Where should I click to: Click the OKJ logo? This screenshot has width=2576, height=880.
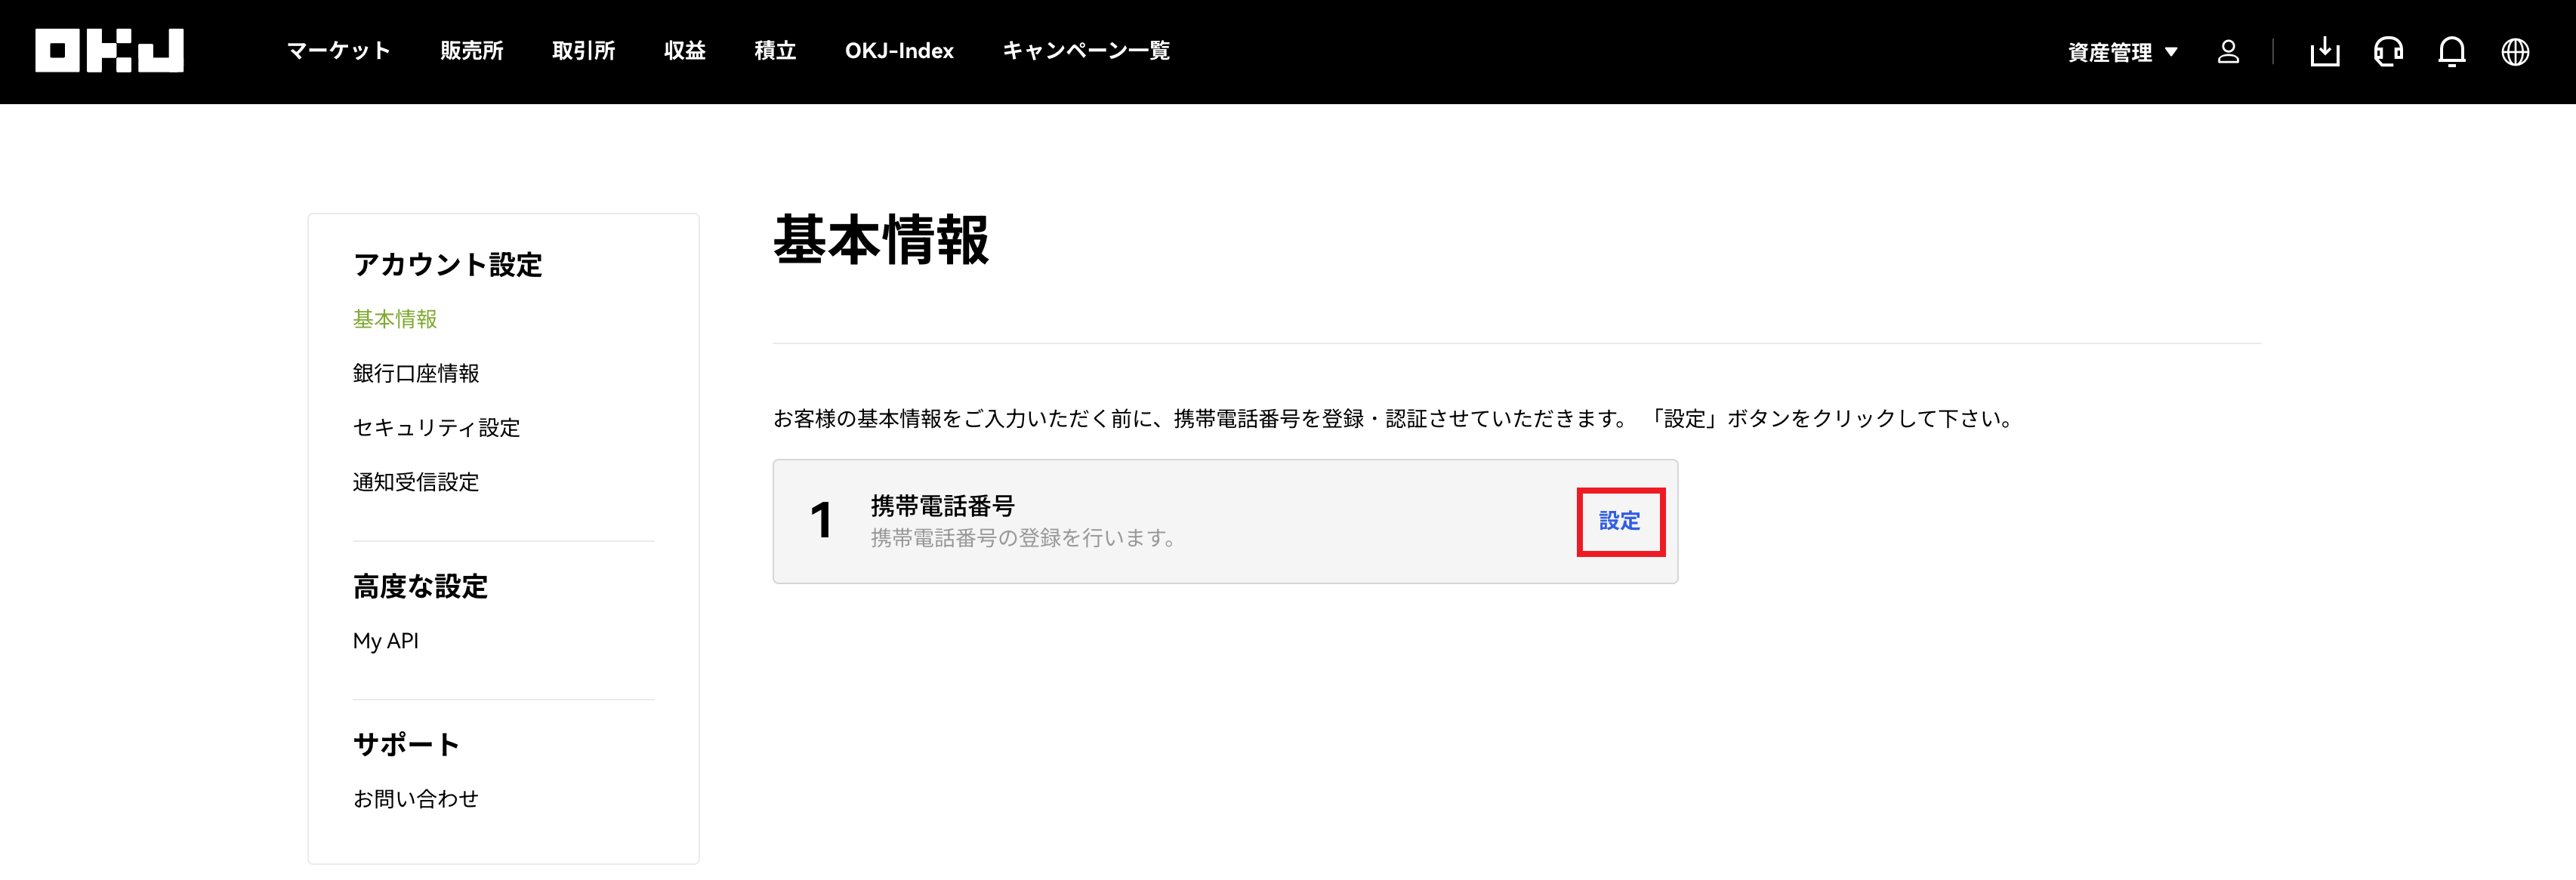click(109, 51)
